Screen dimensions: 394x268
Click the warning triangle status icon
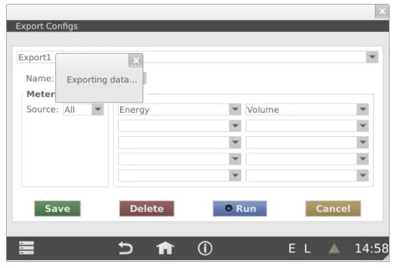(334, 249)
